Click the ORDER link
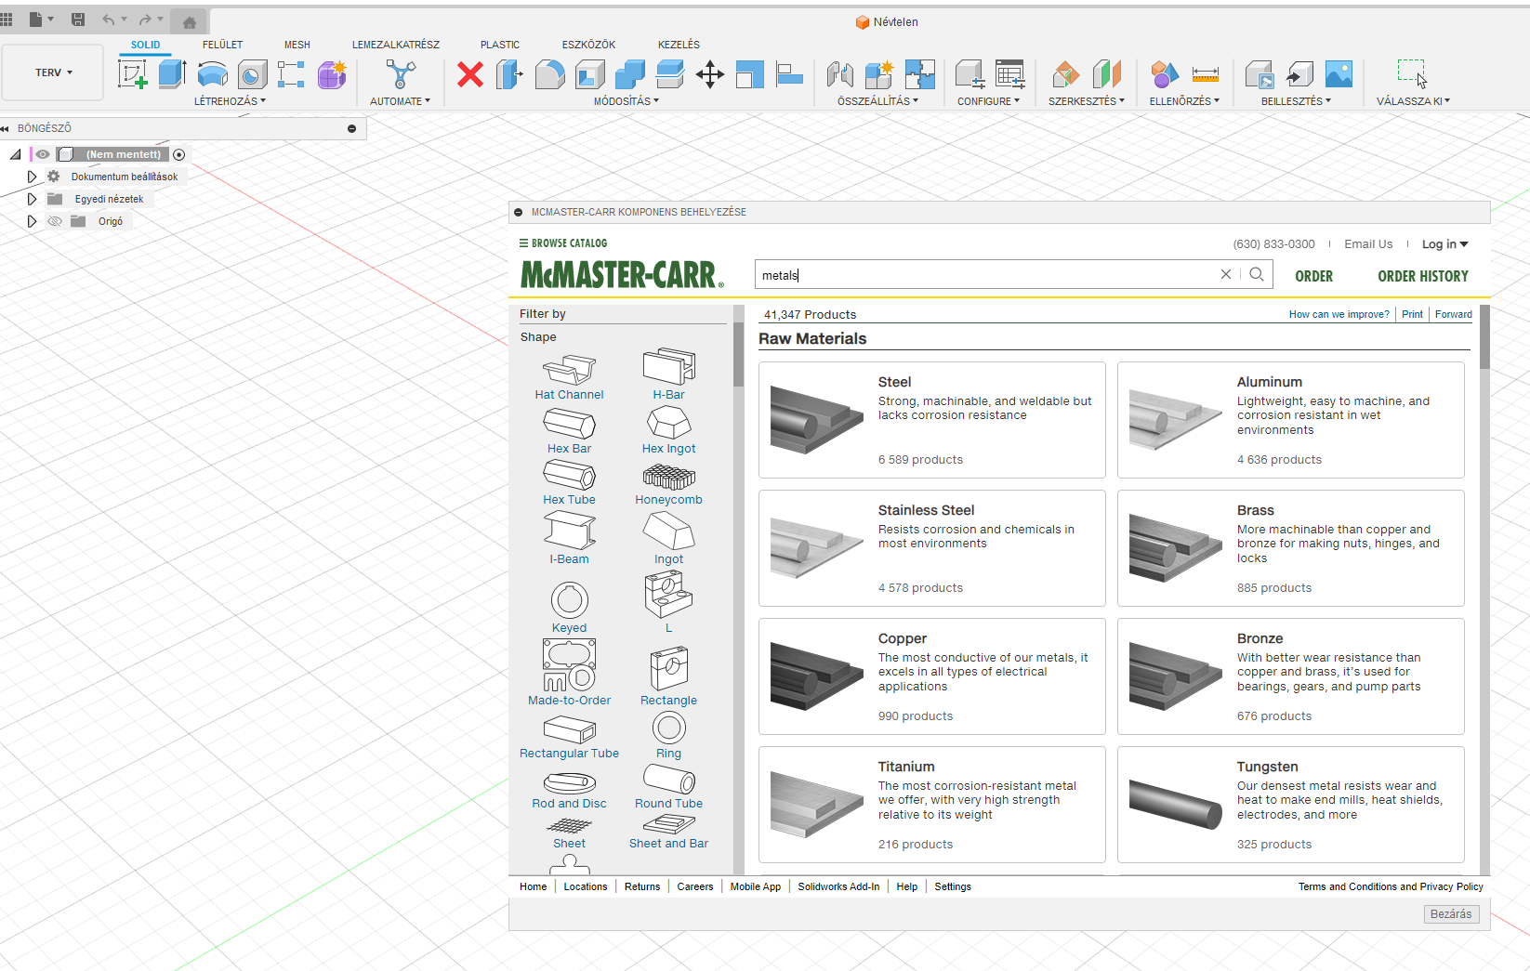Image resolution: width=1530 pixels, height=971 pixels. click(x=1313, y=276)
